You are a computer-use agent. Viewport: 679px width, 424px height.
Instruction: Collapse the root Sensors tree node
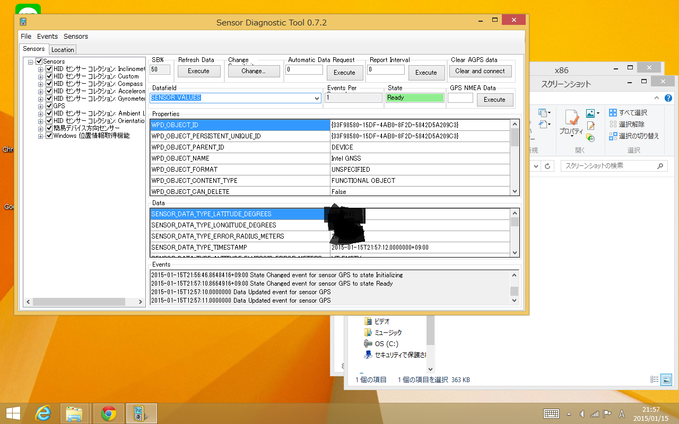click(x=31, y=62)
